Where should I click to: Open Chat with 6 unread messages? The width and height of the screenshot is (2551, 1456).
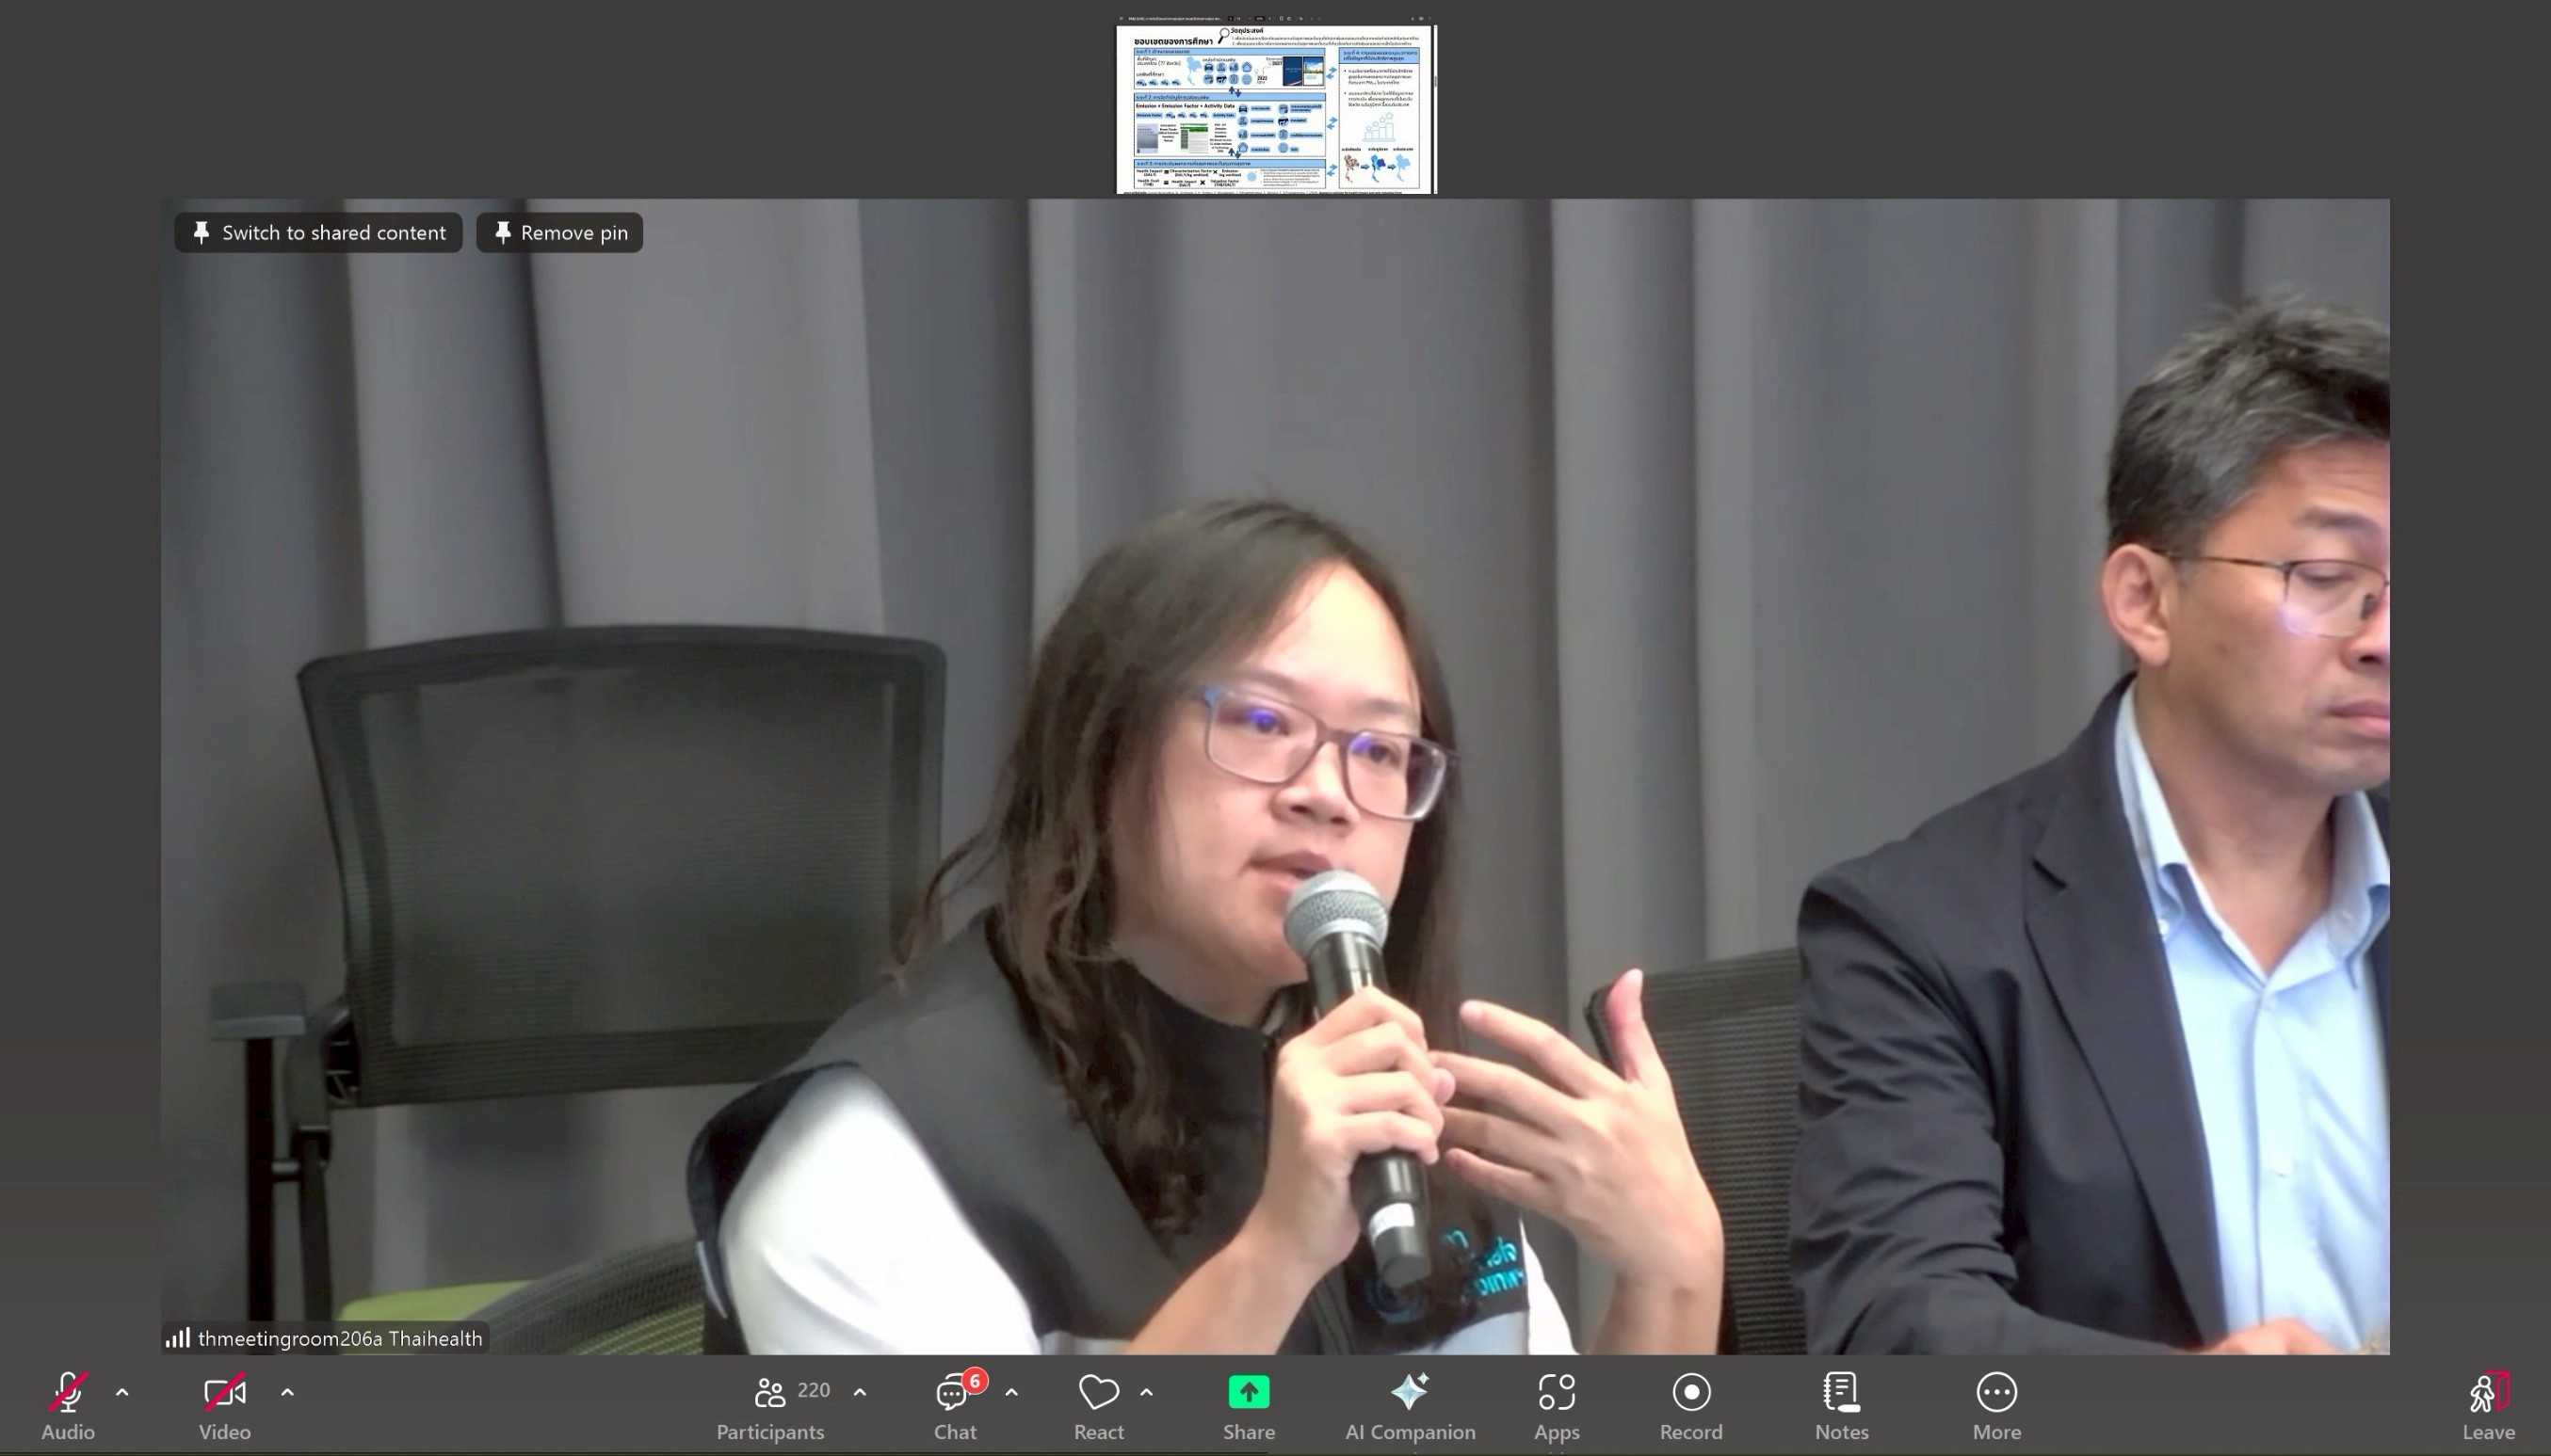[953, 1393]
